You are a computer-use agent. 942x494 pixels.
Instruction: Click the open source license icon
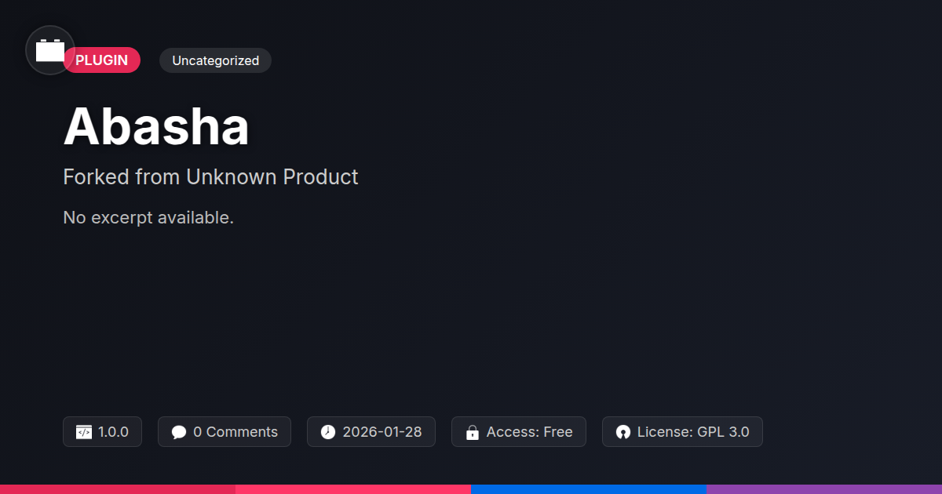623,432
